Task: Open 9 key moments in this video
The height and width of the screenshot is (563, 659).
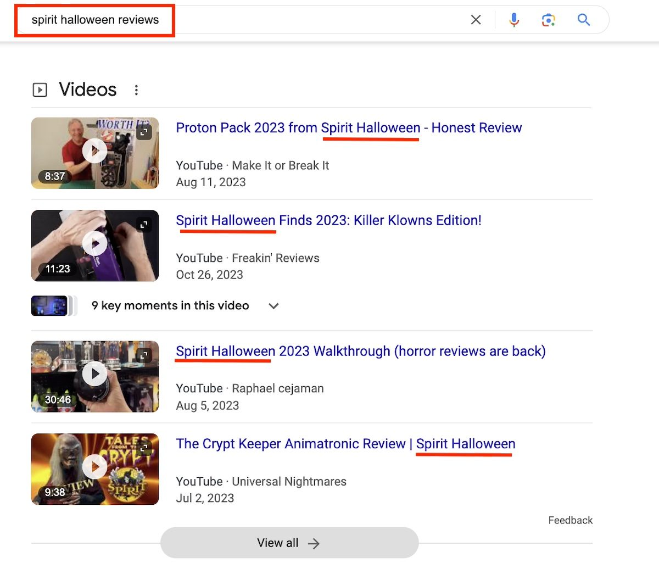Action: pos(170,306)
